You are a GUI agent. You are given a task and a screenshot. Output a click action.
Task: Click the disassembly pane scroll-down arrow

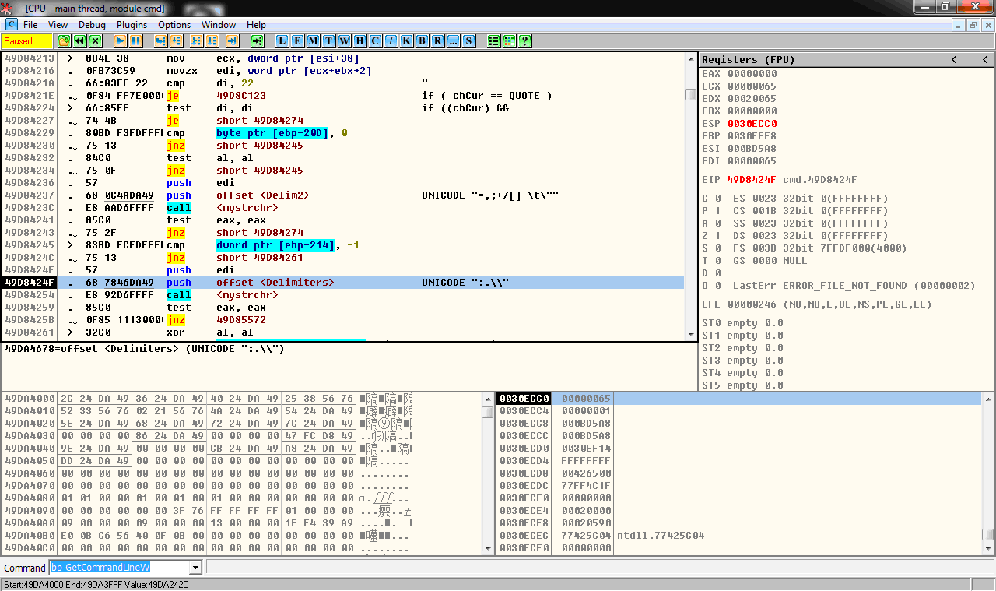(690, 334)
